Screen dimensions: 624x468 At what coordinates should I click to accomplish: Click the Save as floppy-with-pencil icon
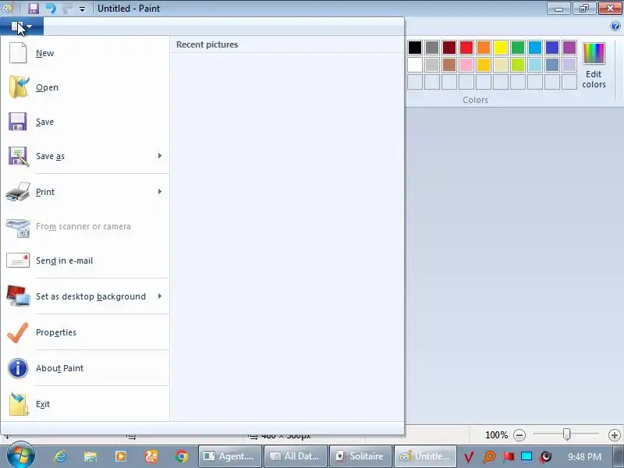point(18,156)
